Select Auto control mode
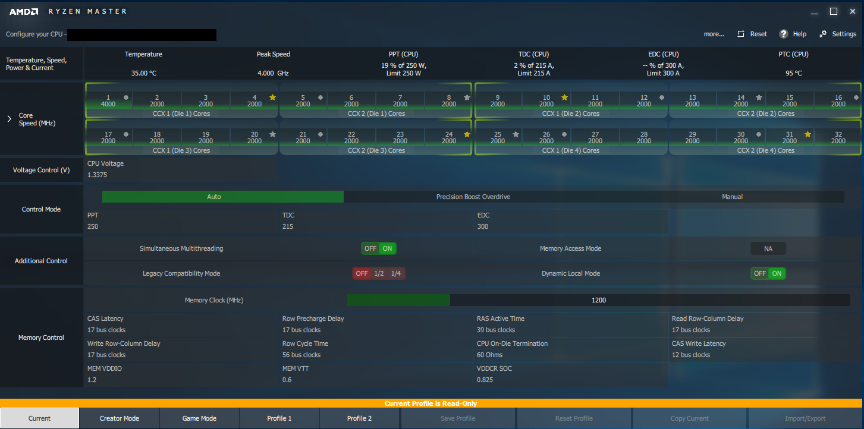This screenshot has width=864, height=429. 223,197
